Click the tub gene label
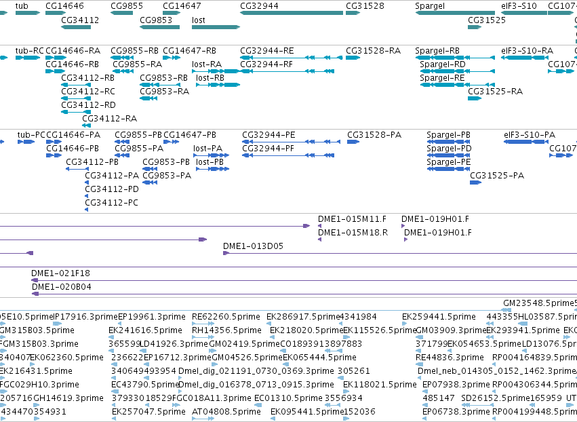This screenshot has height=422, width=577. pos(22,6)
